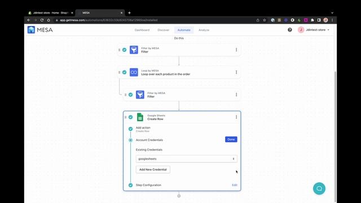Open the Discover tab
This screenshot has height=203, width=361.
click(164, 30)
